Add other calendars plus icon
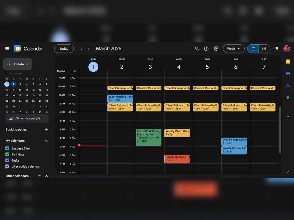Image resolution: width=294 pixels, height=220 pixels. click(39, 176)
